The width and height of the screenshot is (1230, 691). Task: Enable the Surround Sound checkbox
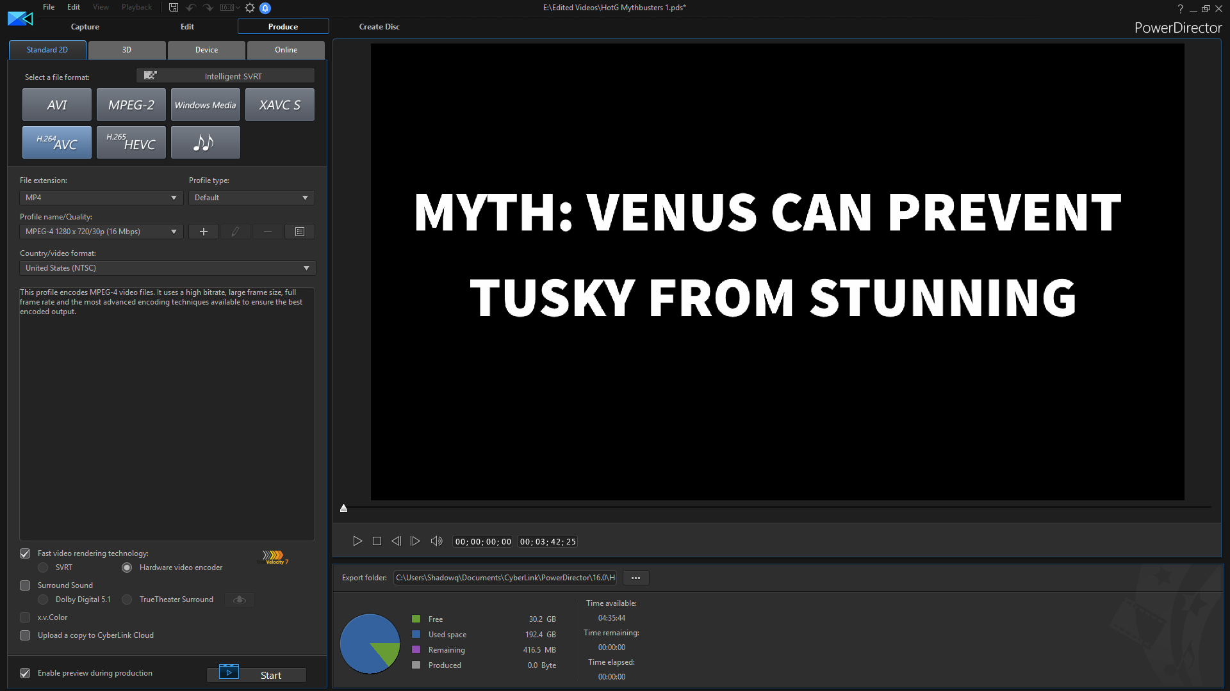[x=25, y=585]
